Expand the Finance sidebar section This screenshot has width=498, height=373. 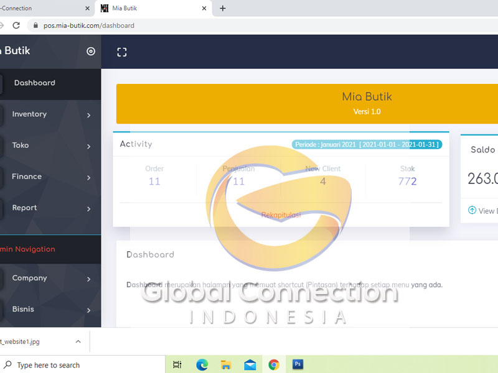pos(27,177)
